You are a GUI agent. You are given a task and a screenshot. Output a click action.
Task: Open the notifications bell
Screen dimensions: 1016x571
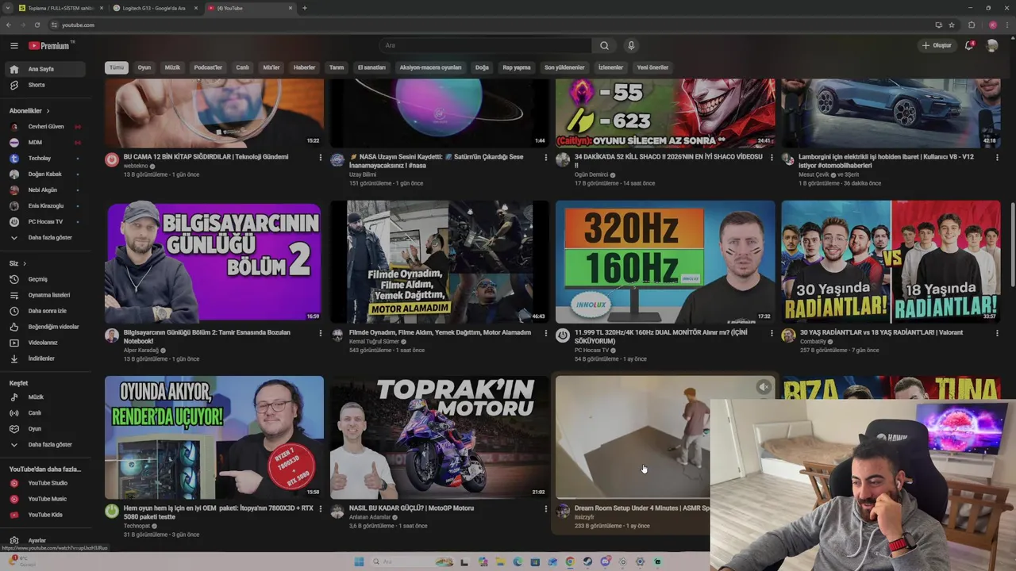coord(969,45)
